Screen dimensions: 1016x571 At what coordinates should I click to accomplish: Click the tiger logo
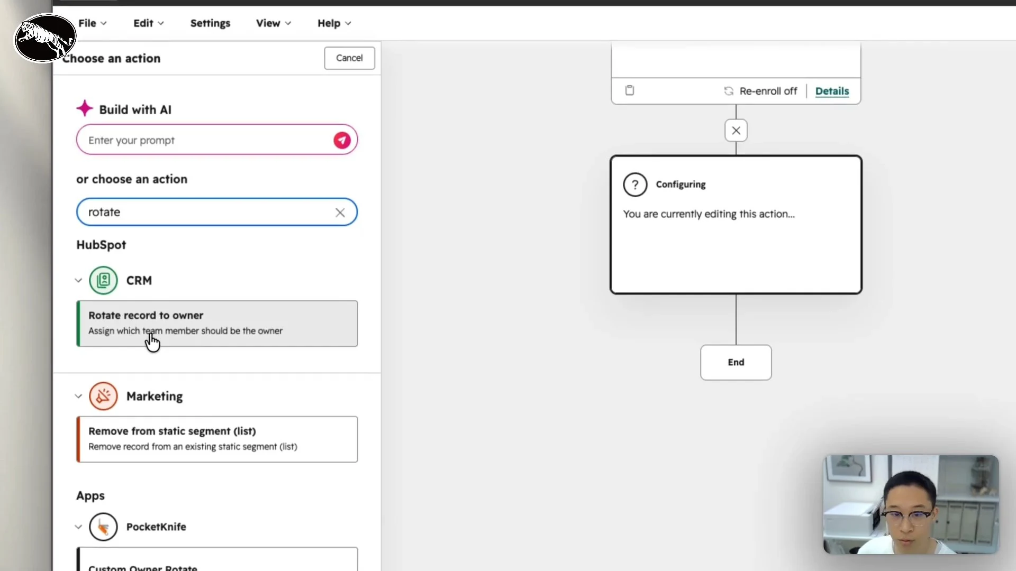(45, 38)
